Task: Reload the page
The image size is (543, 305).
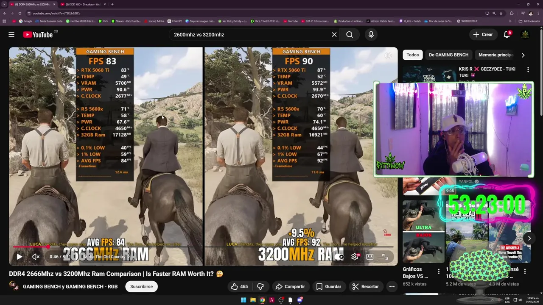Action: pyautogui.click(x=20, y=13)
